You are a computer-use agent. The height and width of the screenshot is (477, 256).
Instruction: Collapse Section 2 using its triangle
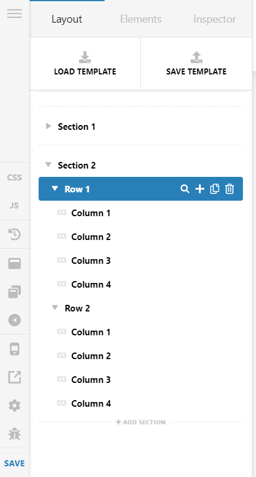48,165
